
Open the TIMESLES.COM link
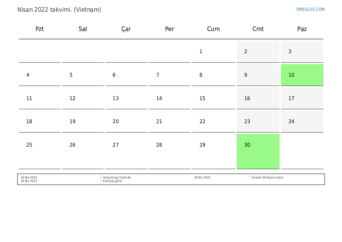(x=310, y=9)
